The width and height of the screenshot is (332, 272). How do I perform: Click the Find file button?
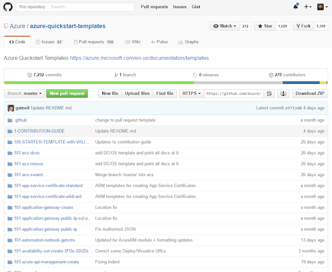[165, 93]
